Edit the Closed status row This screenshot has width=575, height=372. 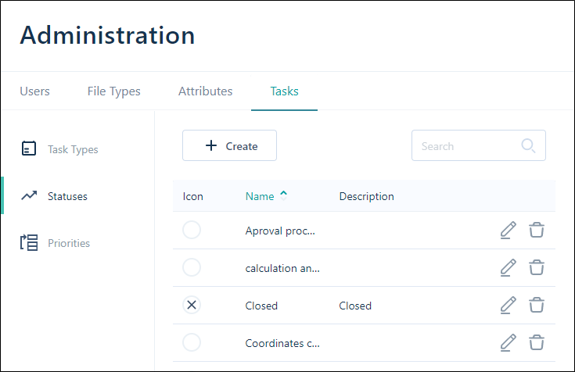(x=509, y=305)
